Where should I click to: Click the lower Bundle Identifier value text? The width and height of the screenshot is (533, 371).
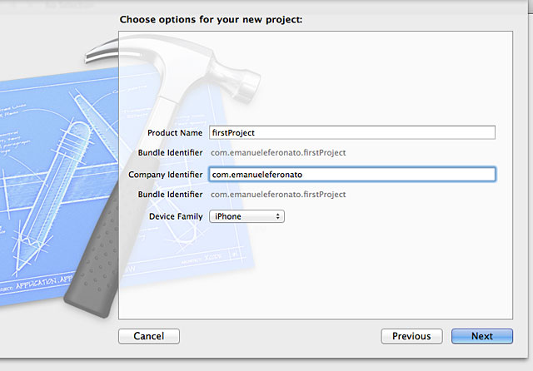278,195
